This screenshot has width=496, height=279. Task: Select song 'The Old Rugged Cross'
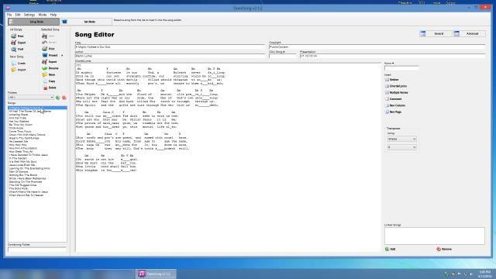tap(22, 185)
